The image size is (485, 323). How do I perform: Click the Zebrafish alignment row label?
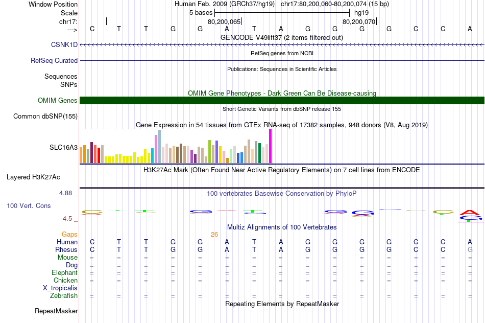point(64,296)
